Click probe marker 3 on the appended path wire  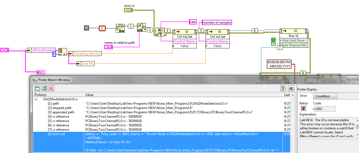tap(150, 30)
